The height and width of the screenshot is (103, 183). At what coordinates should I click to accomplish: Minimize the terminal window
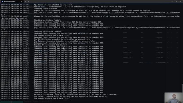(172, 1)
